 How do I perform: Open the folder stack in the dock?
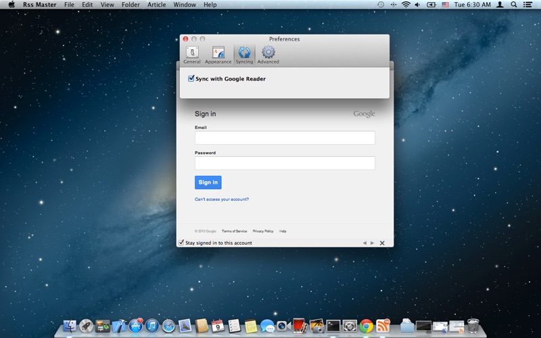click(x=407, y=326)
